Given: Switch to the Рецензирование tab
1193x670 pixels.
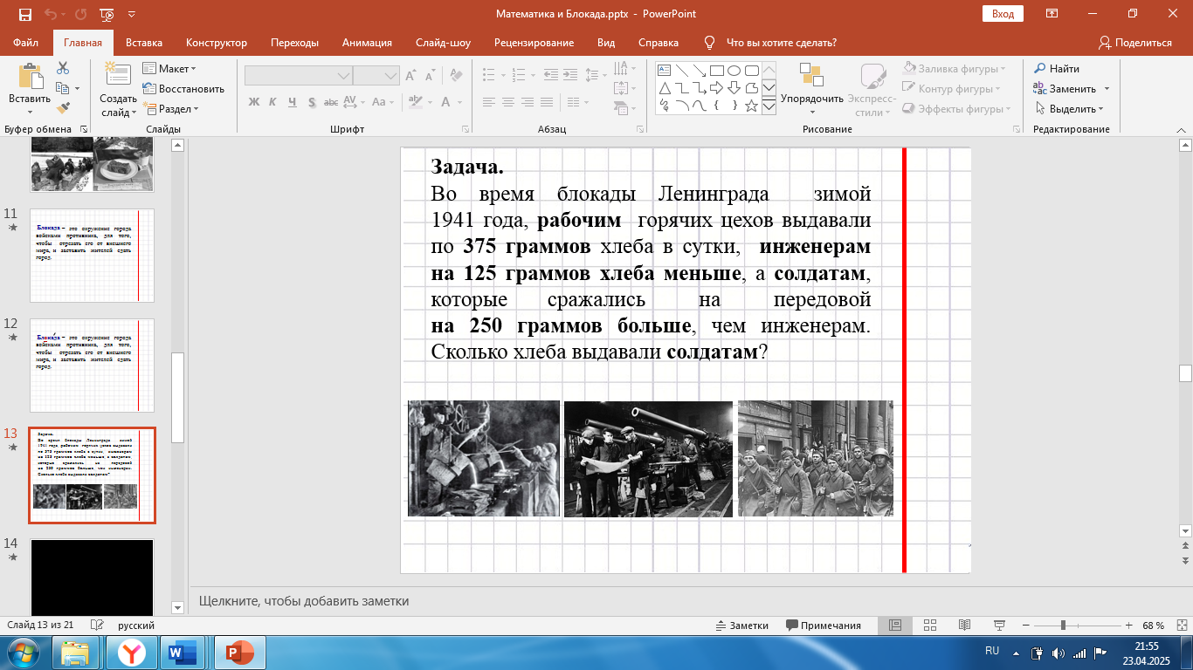Looking at the screenshot, I should coord(534,43).
